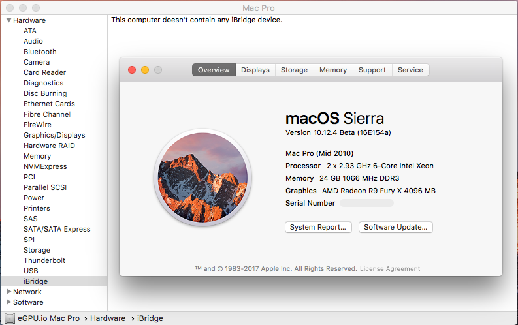Collapse the Hardware section triangle
The height and width of the screenshot is (325, 518).
(x=9, y=20)
